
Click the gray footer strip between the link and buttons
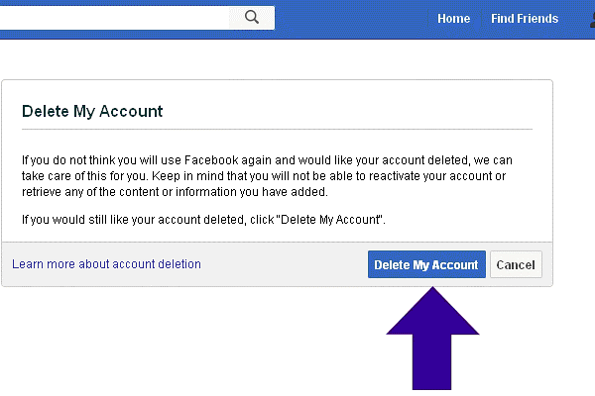click(x=283, y=265)
